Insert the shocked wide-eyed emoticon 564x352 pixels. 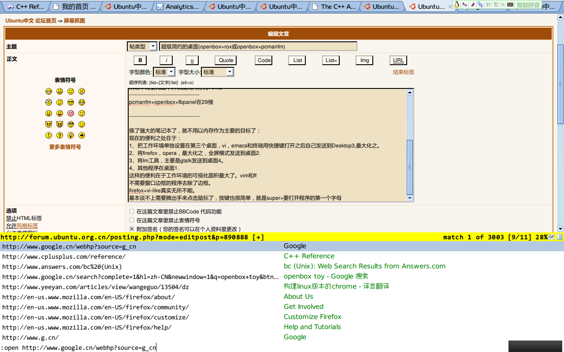(x=48, y=102)
